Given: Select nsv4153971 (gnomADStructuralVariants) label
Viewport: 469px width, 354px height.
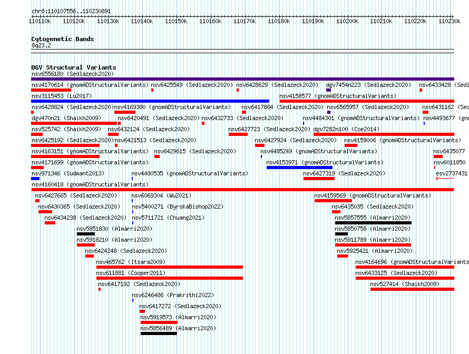Looking at the screenshot, I should click(325, 162).
